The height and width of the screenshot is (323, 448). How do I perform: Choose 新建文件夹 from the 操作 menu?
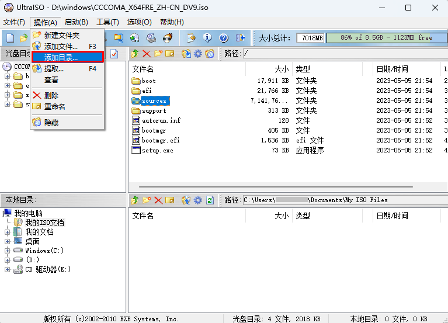(67, 36)
